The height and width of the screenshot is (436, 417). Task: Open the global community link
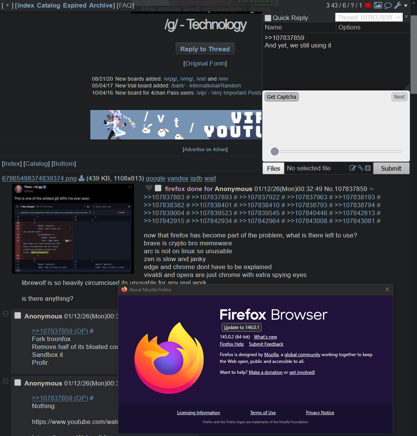(x=302, y=355)
